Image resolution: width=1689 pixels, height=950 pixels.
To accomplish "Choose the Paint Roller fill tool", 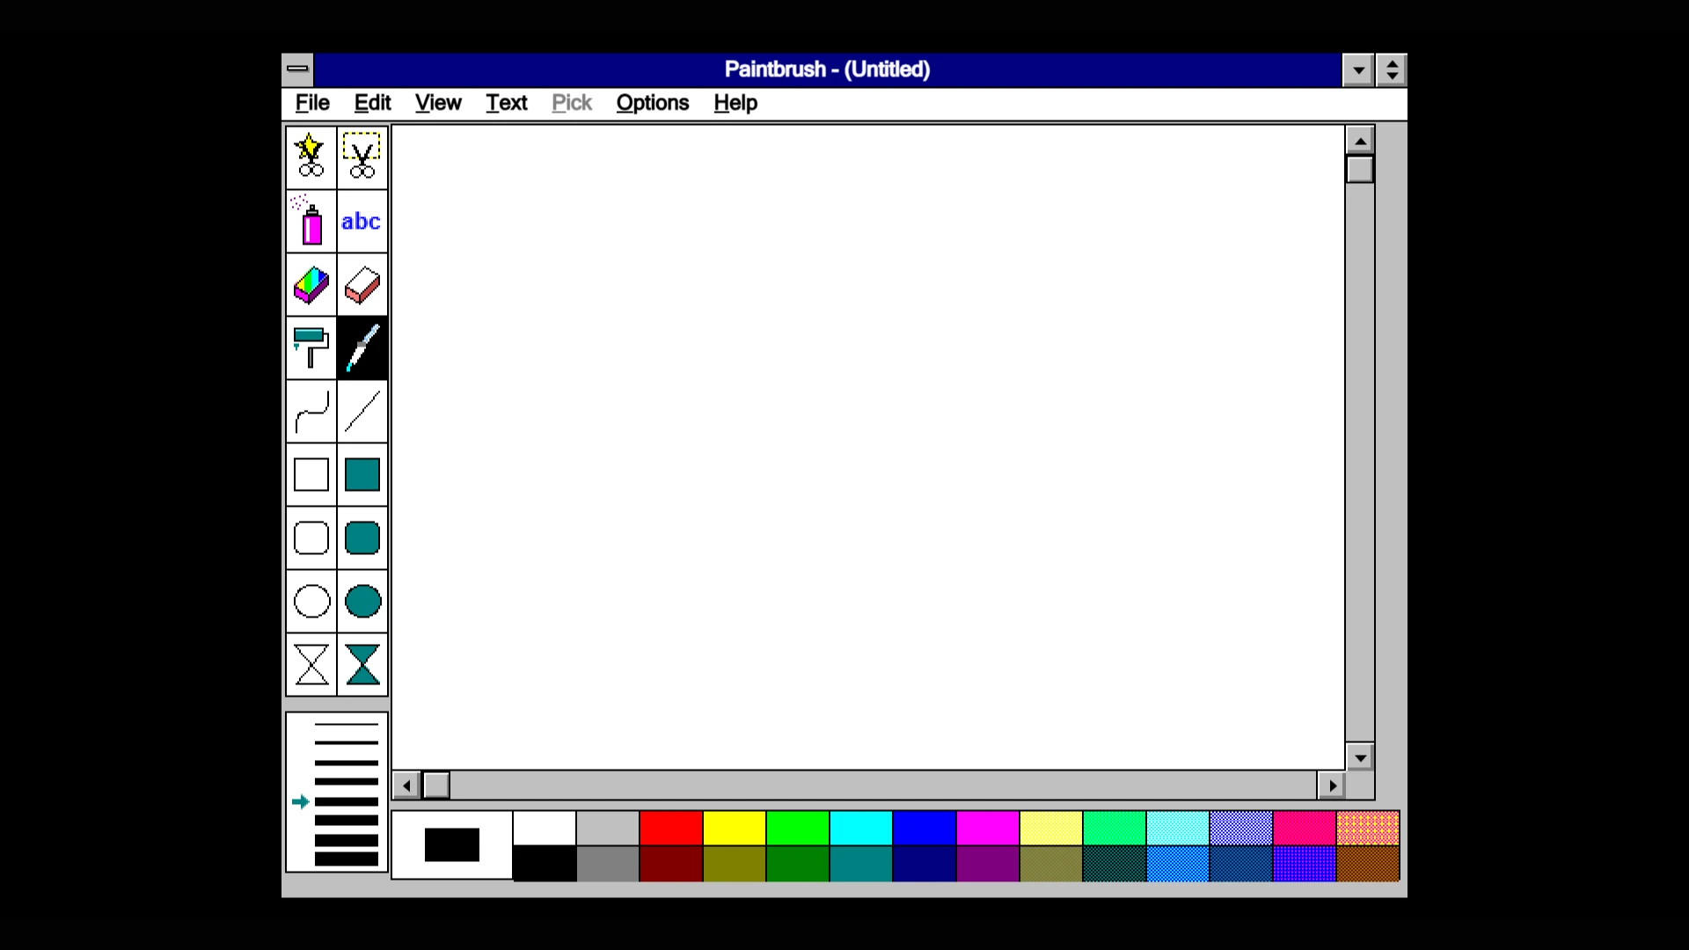I will pos(311,347).
